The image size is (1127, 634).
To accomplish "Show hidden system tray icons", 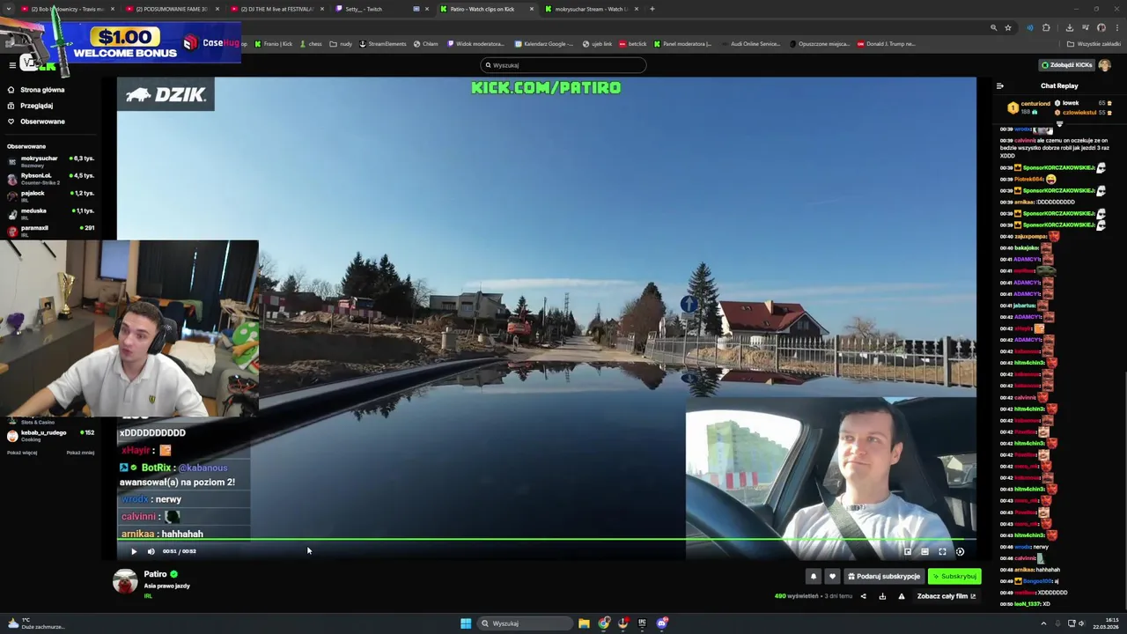I will point(1045,623).
